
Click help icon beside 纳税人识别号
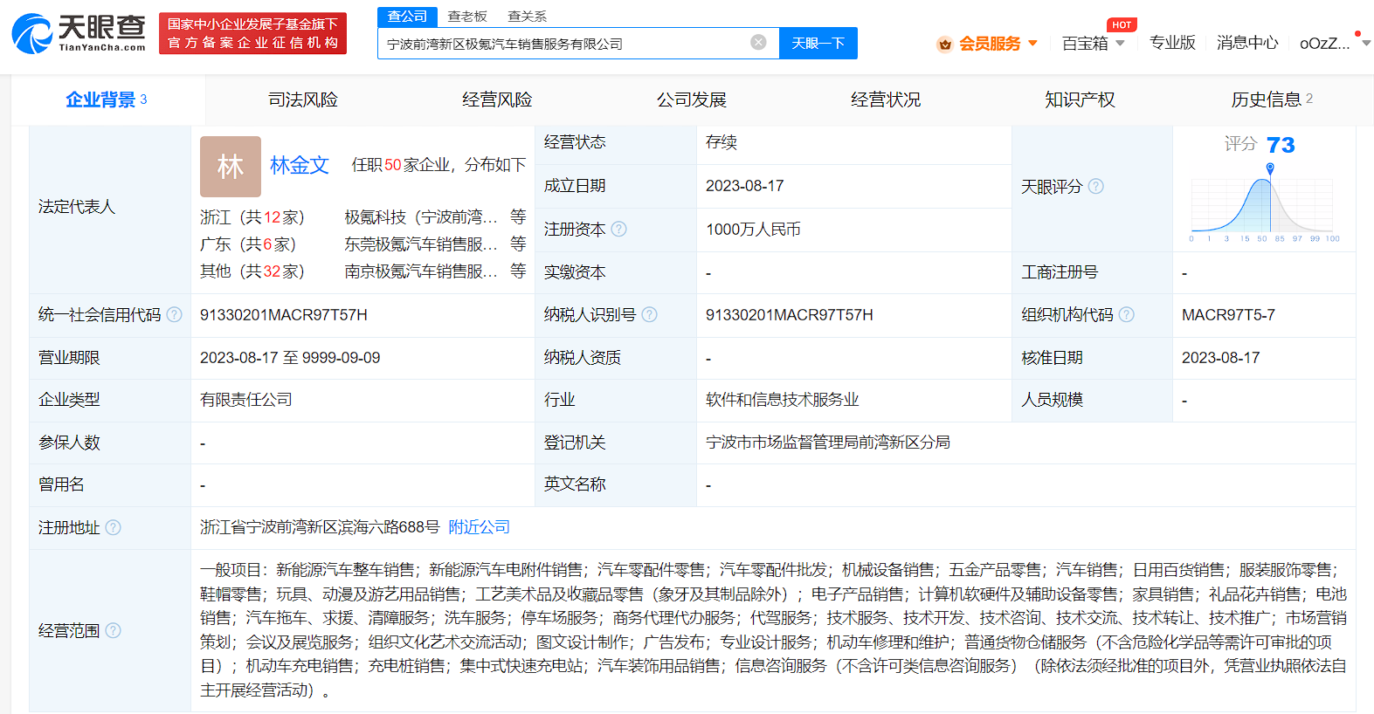pos(649,314)
